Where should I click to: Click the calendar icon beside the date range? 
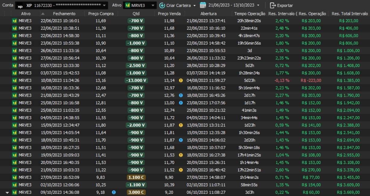click(203, 5)
